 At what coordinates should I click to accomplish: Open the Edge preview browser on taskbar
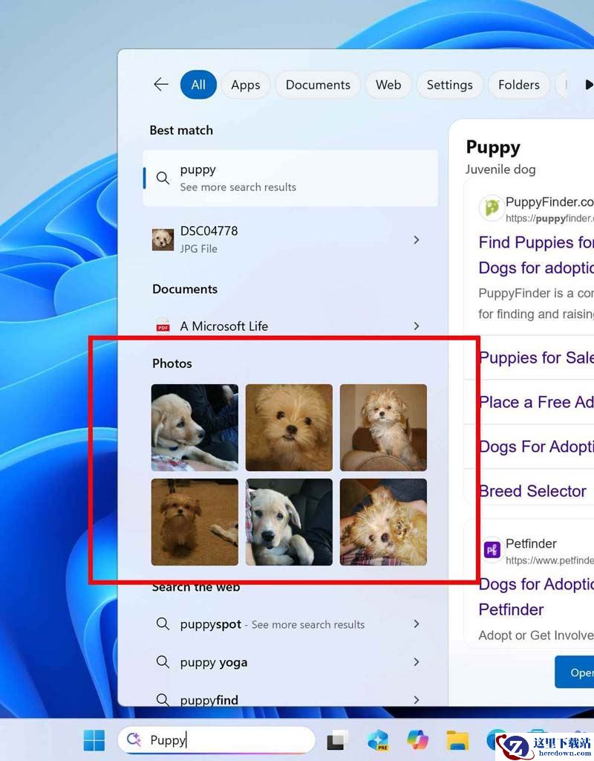[x=378, y=740]
